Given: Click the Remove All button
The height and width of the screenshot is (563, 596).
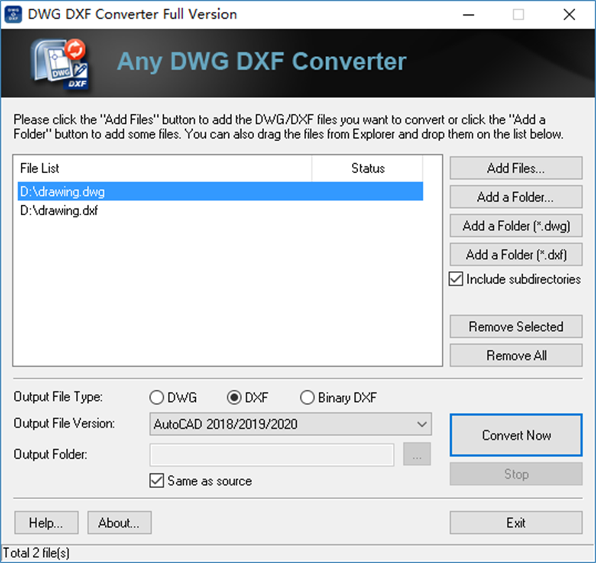Looking at the screenshot, I should coord(516,355).
